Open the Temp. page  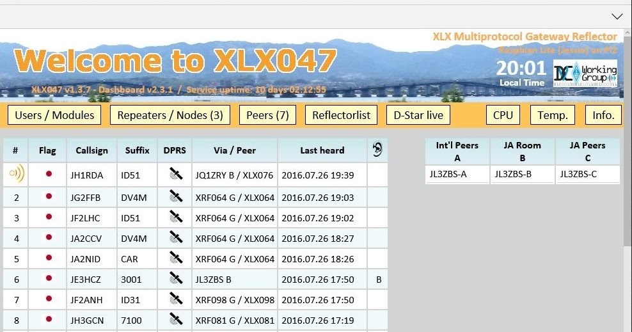coord(553,115)
